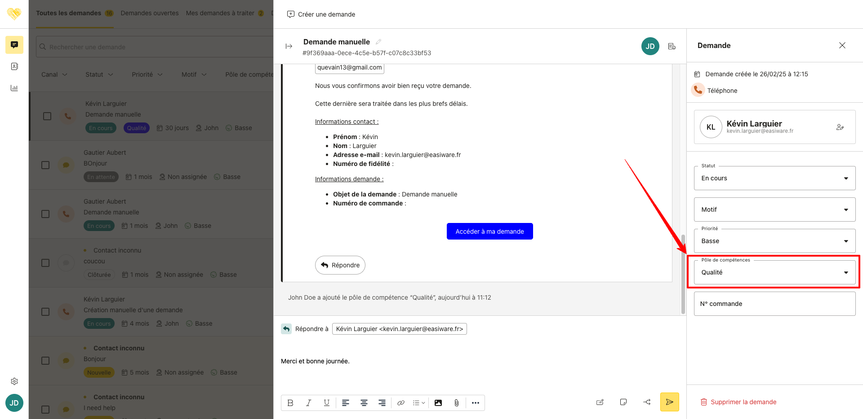Select the Gautier Aubert BOnjour request checkbox
Screen dimensions: 863x419
tap(45, 165)
